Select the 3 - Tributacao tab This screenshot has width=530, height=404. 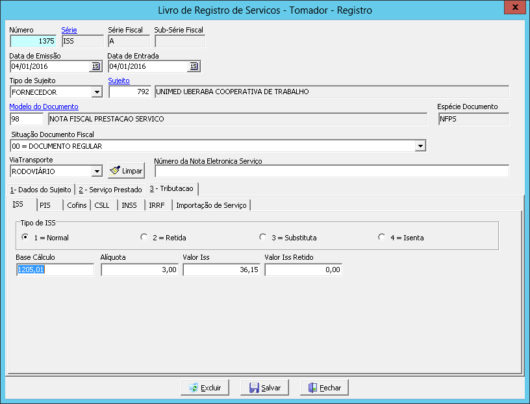171,188
